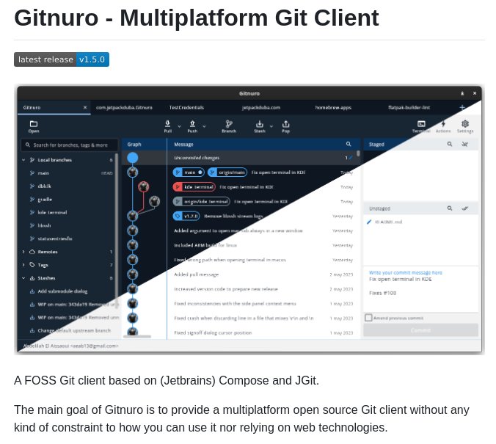This screenshot has width=496, height=444.
Task: Switch to the homebrew-apps tab
Action: click(333, 107)
